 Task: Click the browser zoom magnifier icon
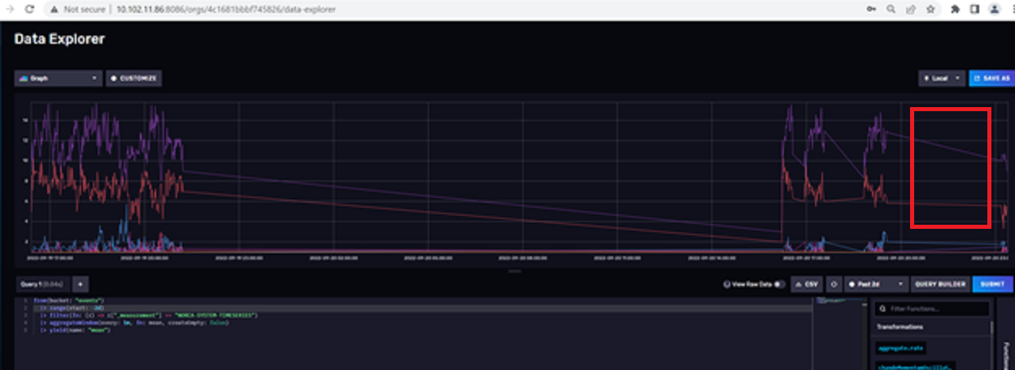click(x=891, y=10)
